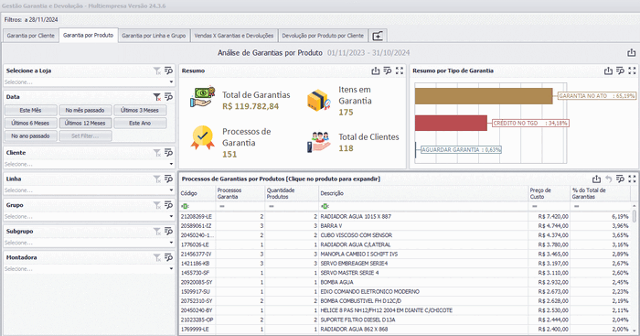Expand the RADIADOR AGUA 1015 X 887 row
The image size is (640, 336).
click(406, 217)
